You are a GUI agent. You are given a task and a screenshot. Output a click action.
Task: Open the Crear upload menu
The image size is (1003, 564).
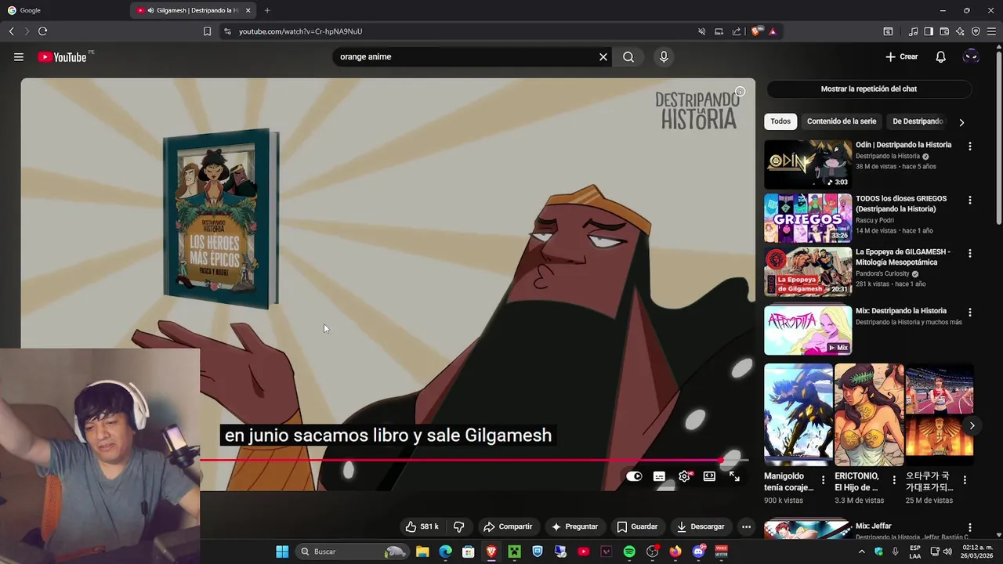point(901,57)
